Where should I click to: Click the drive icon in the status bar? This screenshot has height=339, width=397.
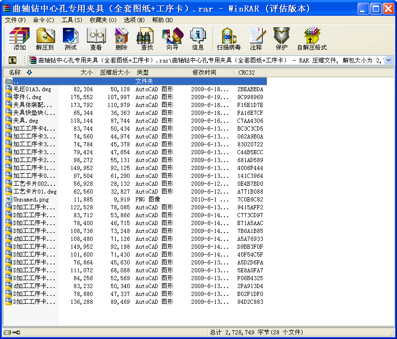click(7, 333)
